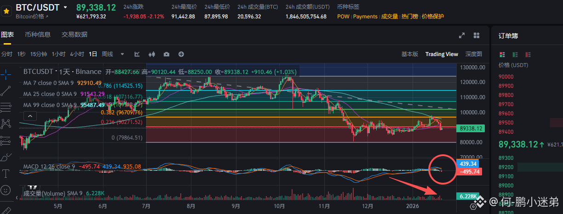
Task: Open the candlestick chart style icon
Action: pos(151,54)
